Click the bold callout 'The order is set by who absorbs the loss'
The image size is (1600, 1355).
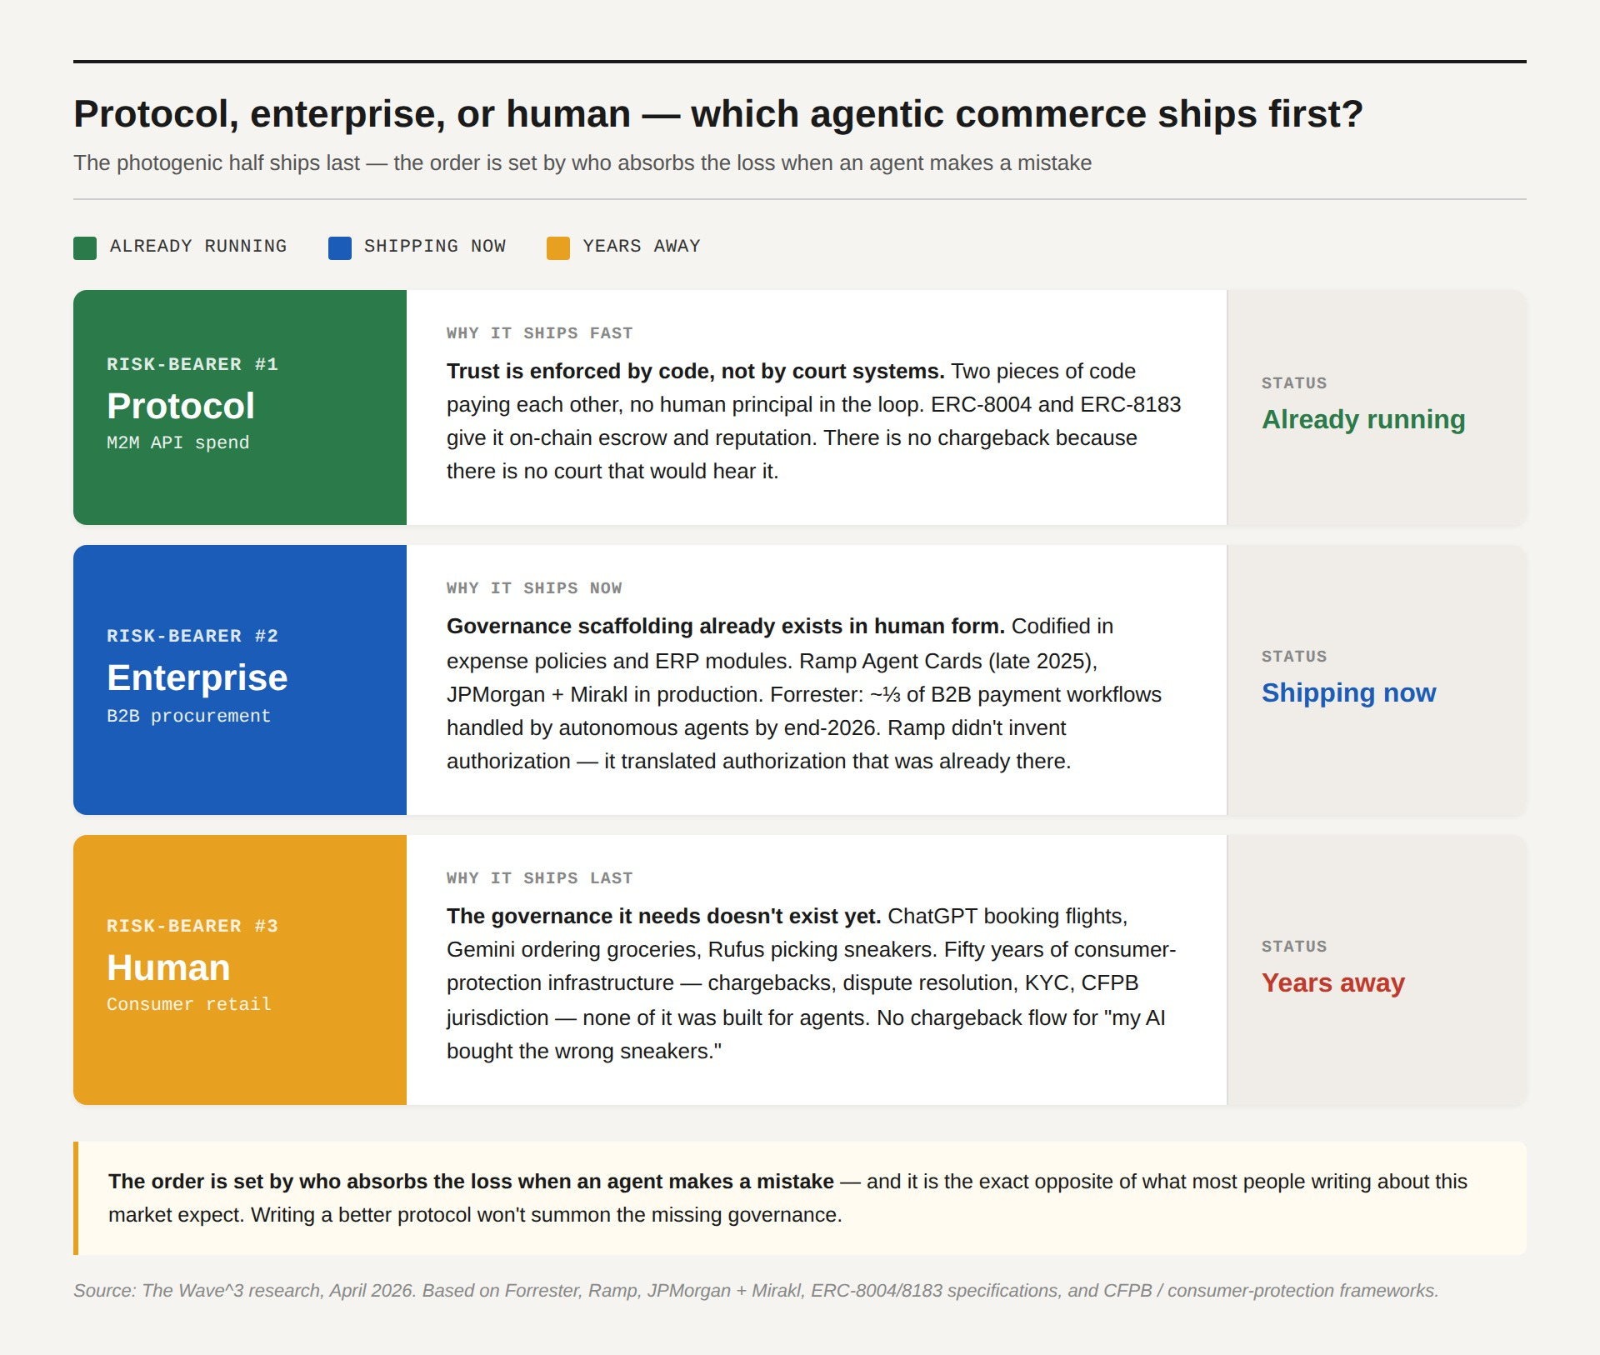tap(471, 1181)
